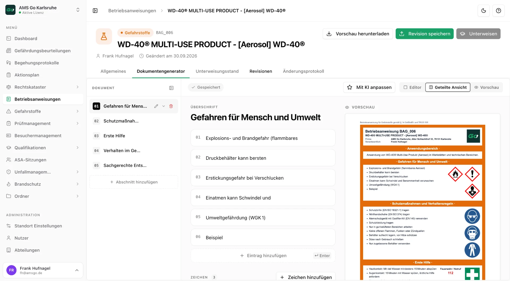Click the orange flask Gefahrstoffe icon
510x281 pixels.
[x=104, y=36]
